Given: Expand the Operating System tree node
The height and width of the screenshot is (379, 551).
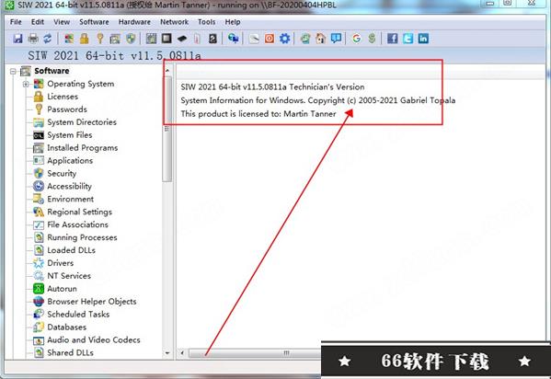Looking at the screenshot, I should coord(26,84).
